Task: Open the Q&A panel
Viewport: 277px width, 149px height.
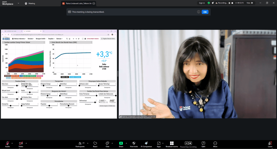Action: pyautogui.click(x=203, y=143)
